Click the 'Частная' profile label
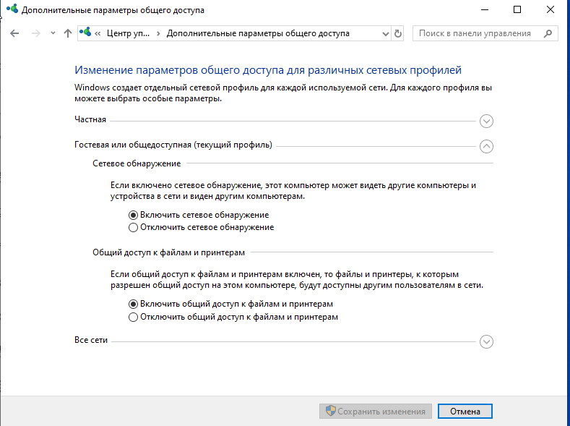Image resolution: width=570 pixels, height=426 pixels. coord(90,119)
